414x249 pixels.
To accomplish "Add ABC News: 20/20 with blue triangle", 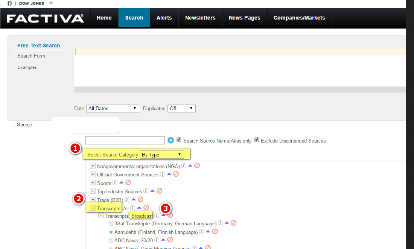I will click(163, 240).
